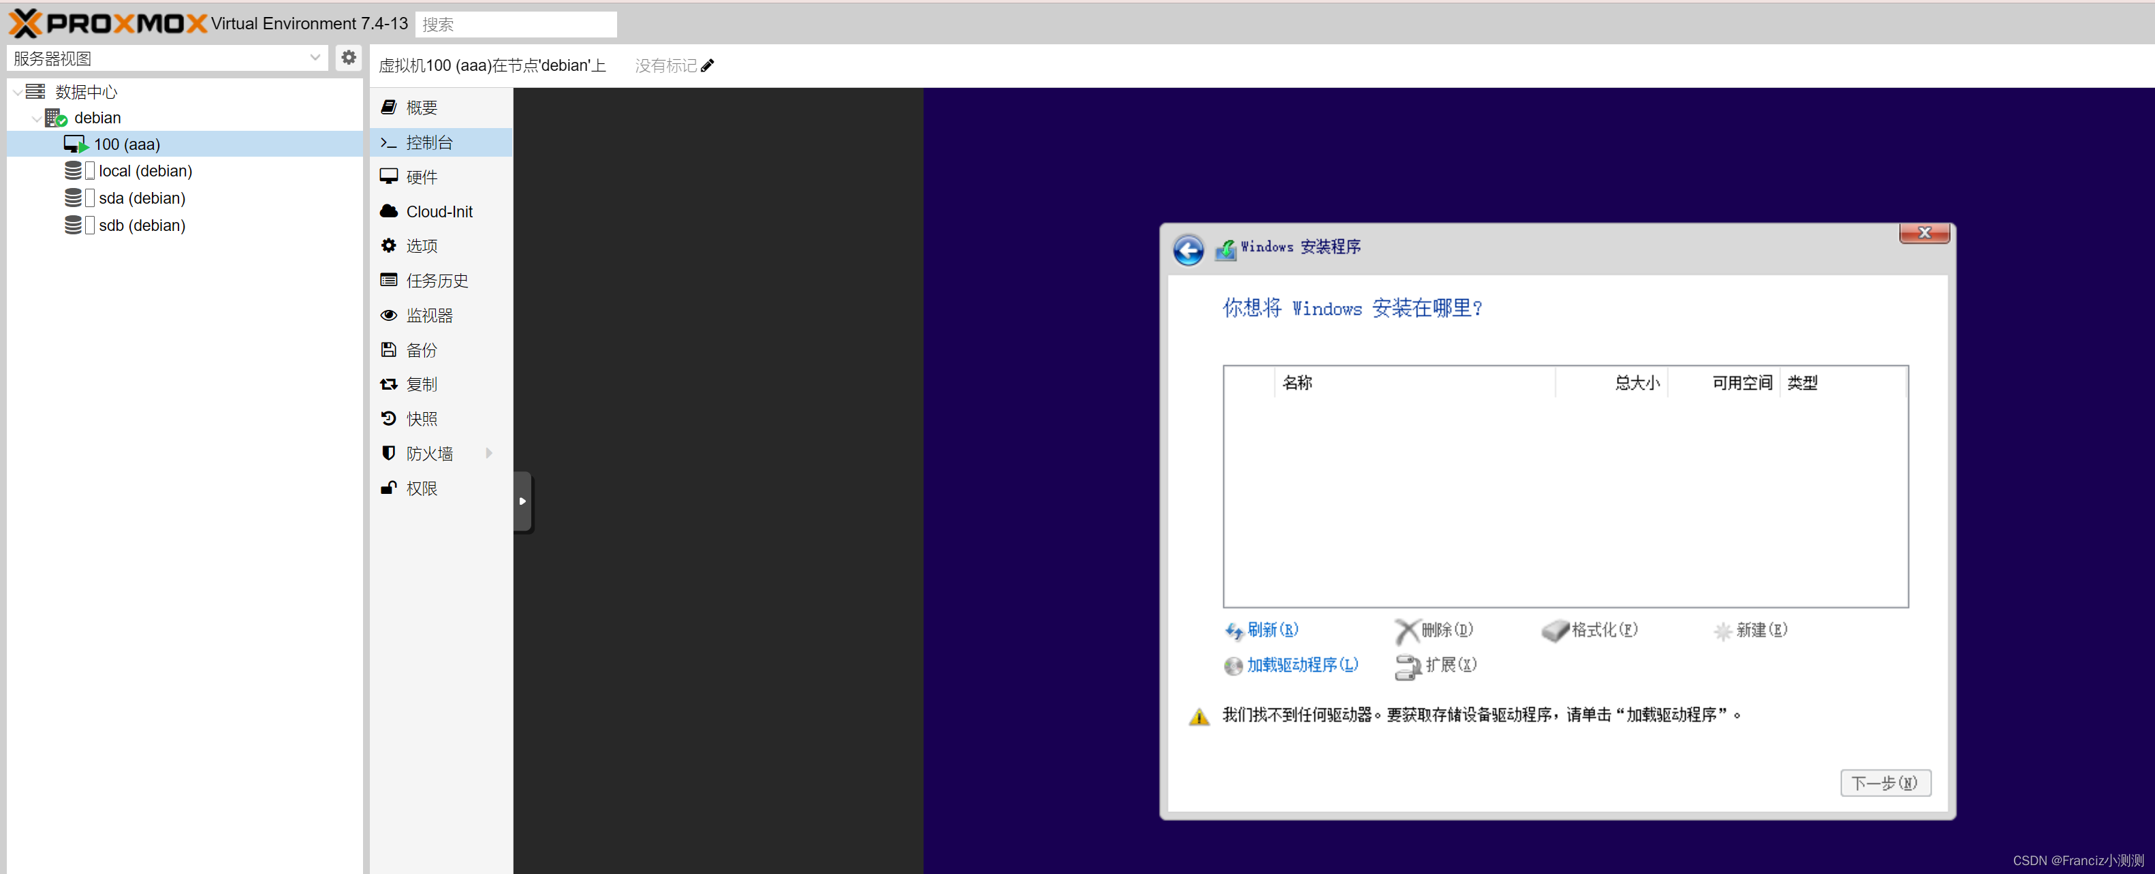The width and height of the screenshot is (2155, 874).
Task: Click 加载驱动程序(L) to load driver
Action: point(1291,665)
